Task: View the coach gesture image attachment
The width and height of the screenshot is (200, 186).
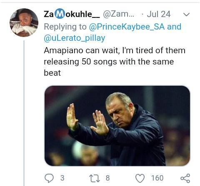Action: (117, 126)
